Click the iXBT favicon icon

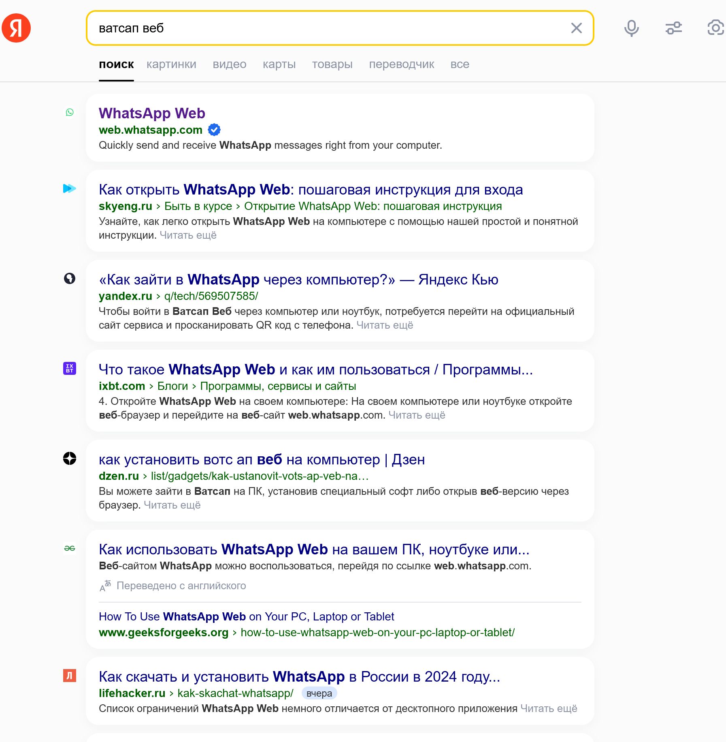(x=70, y=368)
